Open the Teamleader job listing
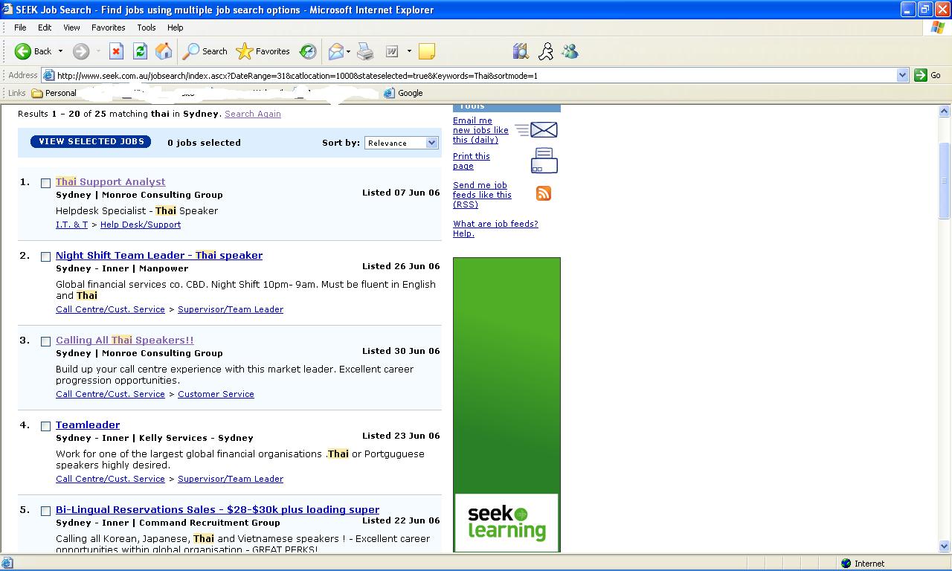This screenshot has width=952, height=571. coord(88,425)
